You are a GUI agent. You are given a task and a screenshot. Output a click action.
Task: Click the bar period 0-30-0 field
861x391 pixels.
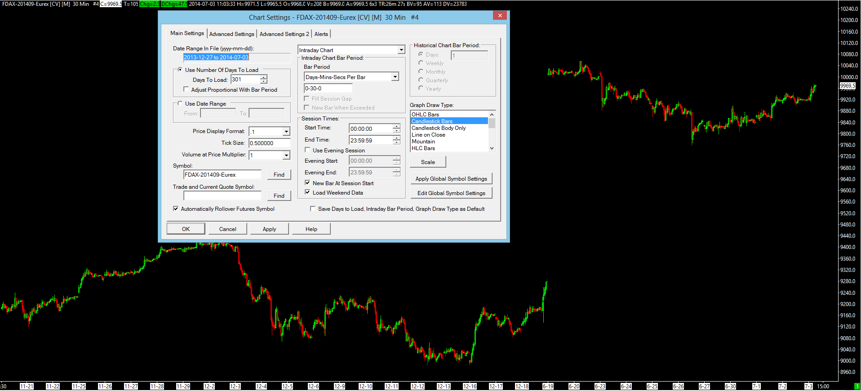(328, 89)
